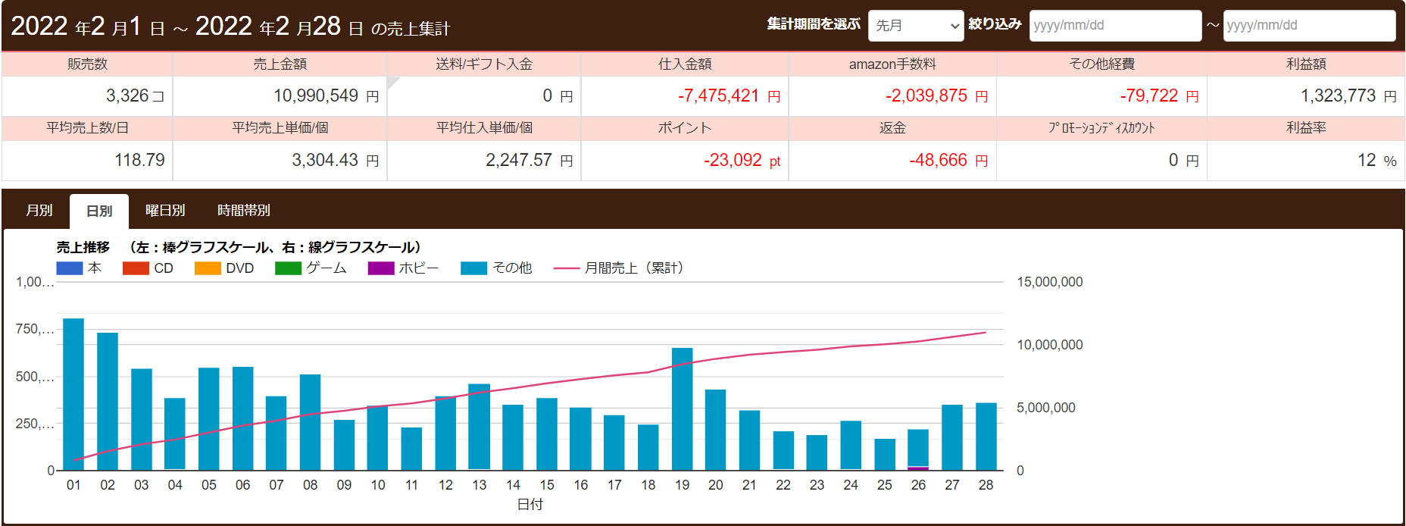Open the 曜日別 tab
The width and height of the screenshot is (1406, 526).
(165, 211)
